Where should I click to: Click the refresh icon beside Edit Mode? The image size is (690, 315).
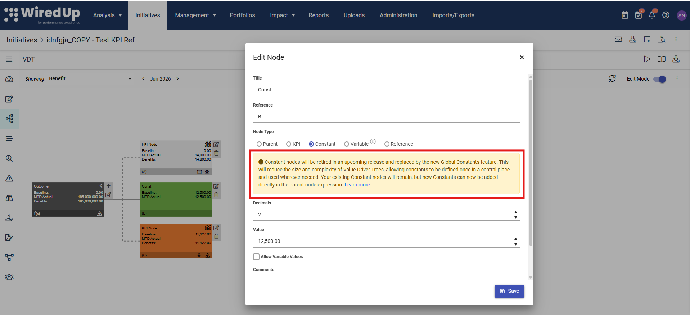pos(612,78)
